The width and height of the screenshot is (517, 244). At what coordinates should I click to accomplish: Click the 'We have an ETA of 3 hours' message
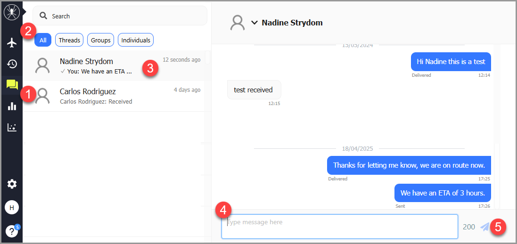pyautogui.click(x=443, y=193)
